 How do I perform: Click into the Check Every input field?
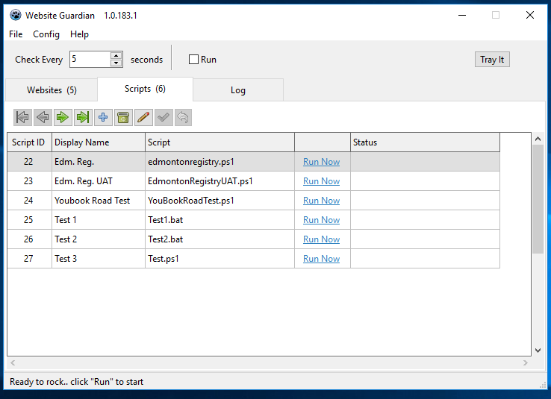pyautogui.click(x=90, y=59)
